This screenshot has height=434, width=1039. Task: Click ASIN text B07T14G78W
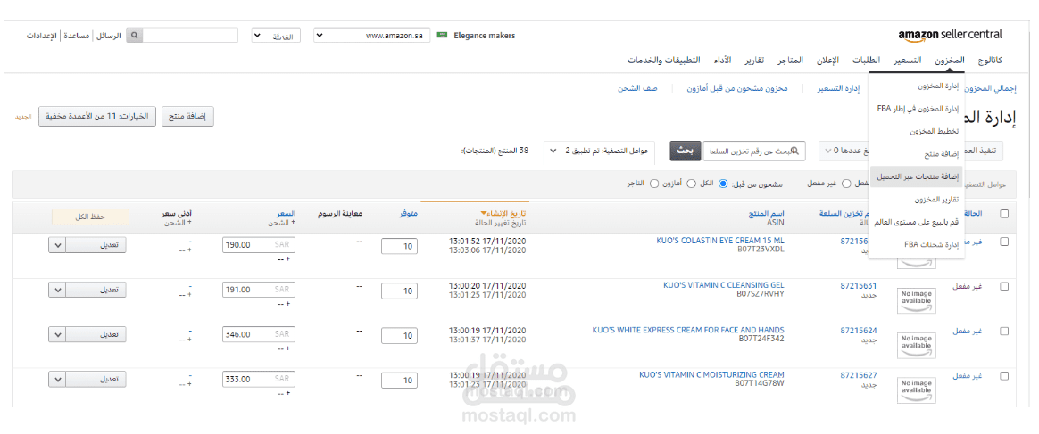point(760,383)
